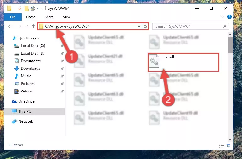Select the lipl.dll file name

pos(169,56)
